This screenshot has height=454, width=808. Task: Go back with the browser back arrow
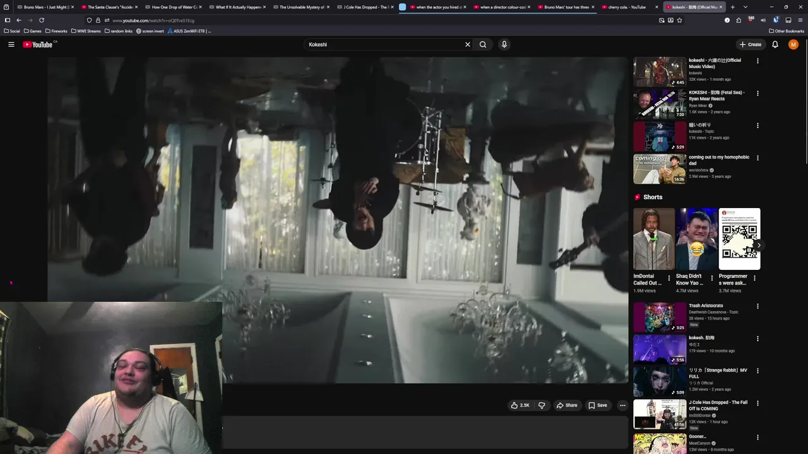coord(18,20)
